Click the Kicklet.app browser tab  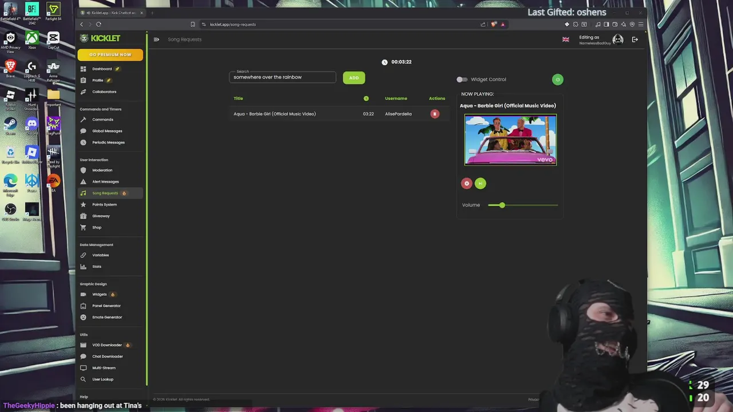pyautogui.click(x=112, y=13)
